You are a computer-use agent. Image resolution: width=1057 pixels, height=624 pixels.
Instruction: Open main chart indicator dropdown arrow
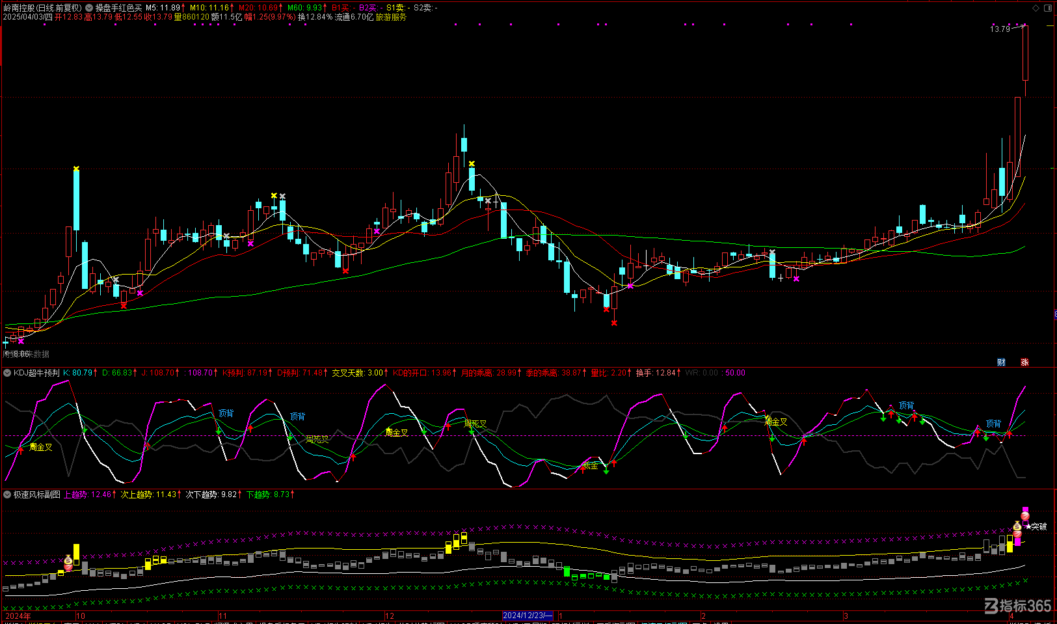tap(89, 8)
